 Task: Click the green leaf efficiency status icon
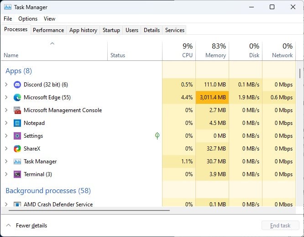[157, 136]
